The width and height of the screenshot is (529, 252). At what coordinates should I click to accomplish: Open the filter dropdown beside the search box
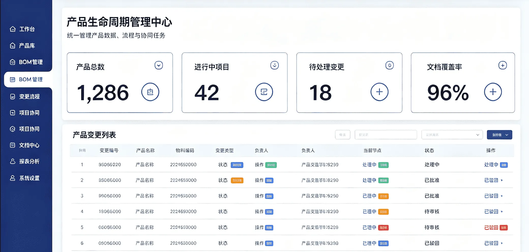pos(452,135)
